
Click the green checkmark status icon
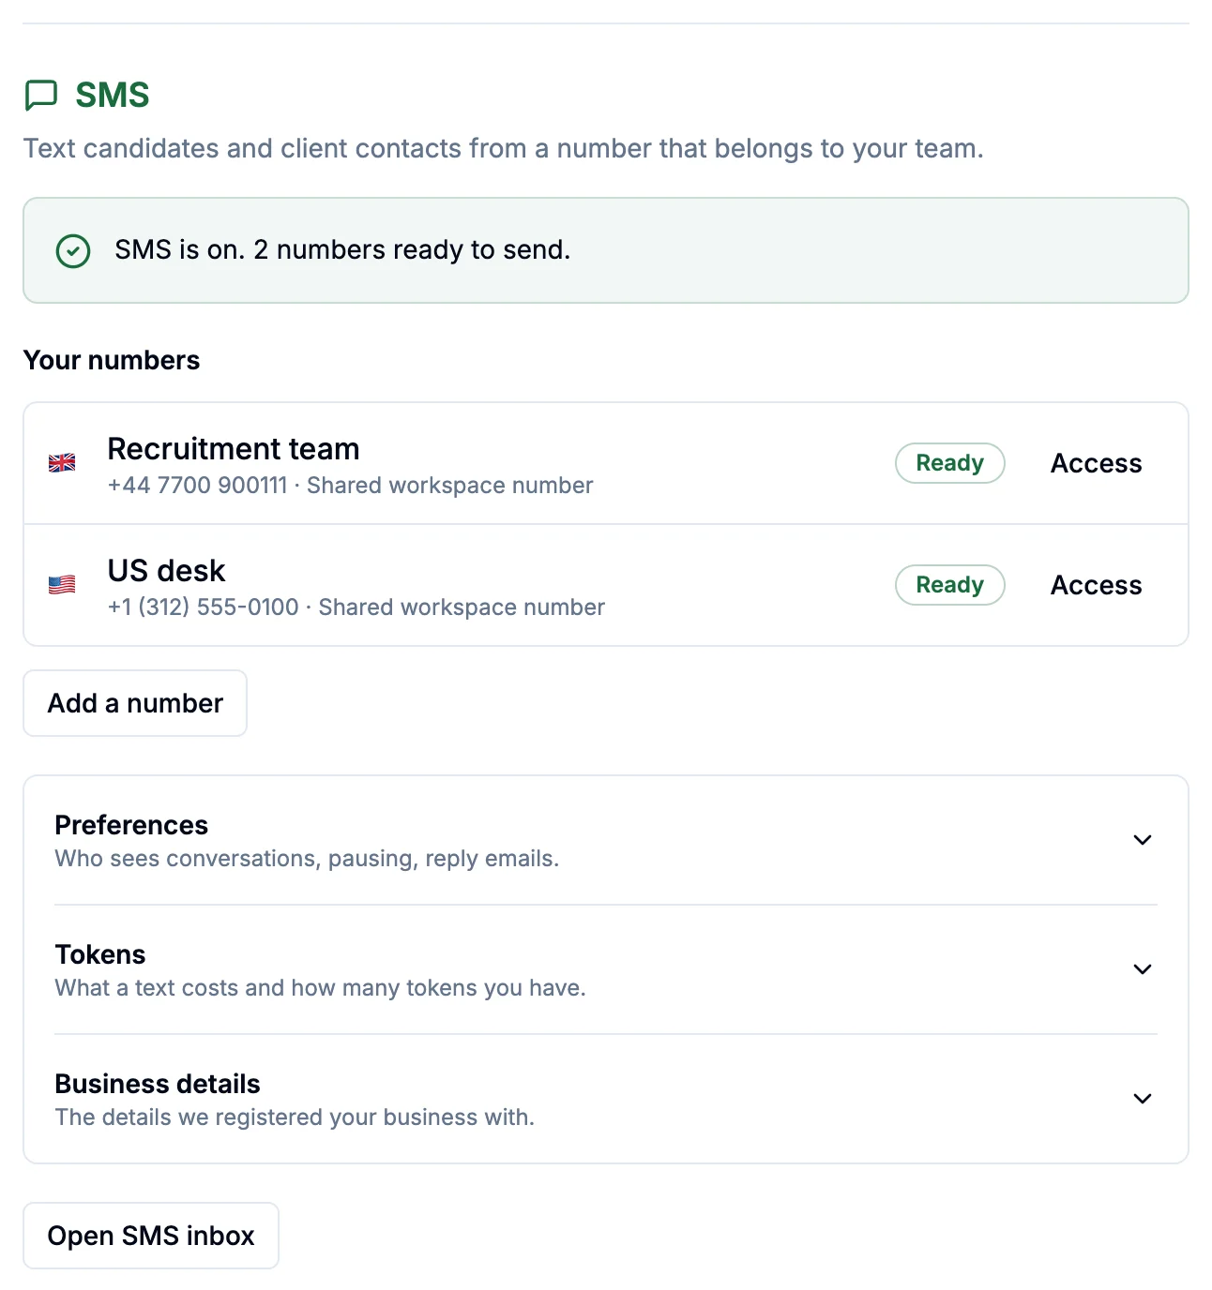pos(73,251)
